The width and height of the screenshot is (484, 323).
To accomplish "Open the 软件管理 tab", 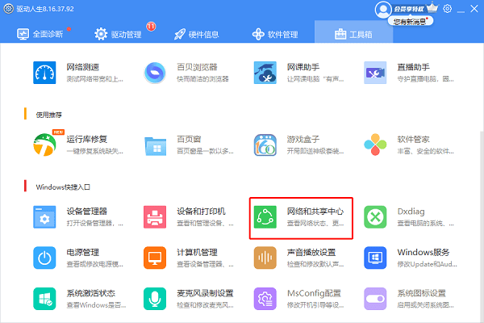I will pos(275,34).
